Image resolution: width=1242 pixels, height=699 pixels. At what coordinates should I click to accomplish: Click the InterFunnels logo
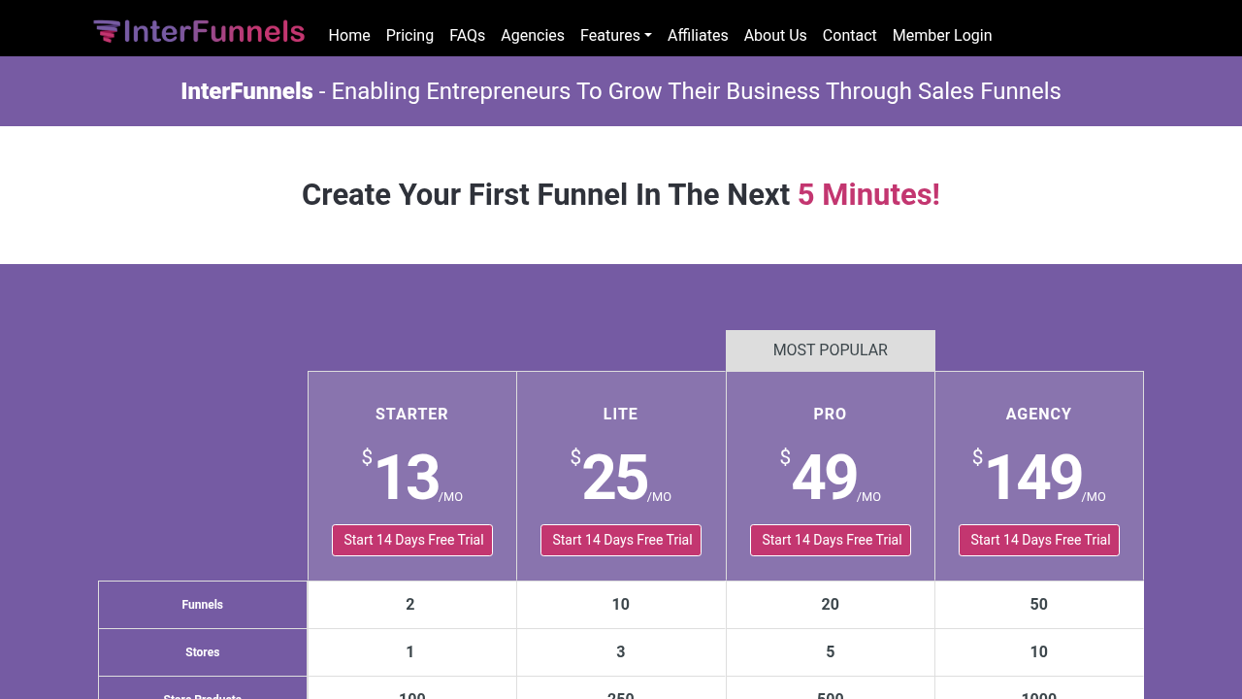pos(199,32)
